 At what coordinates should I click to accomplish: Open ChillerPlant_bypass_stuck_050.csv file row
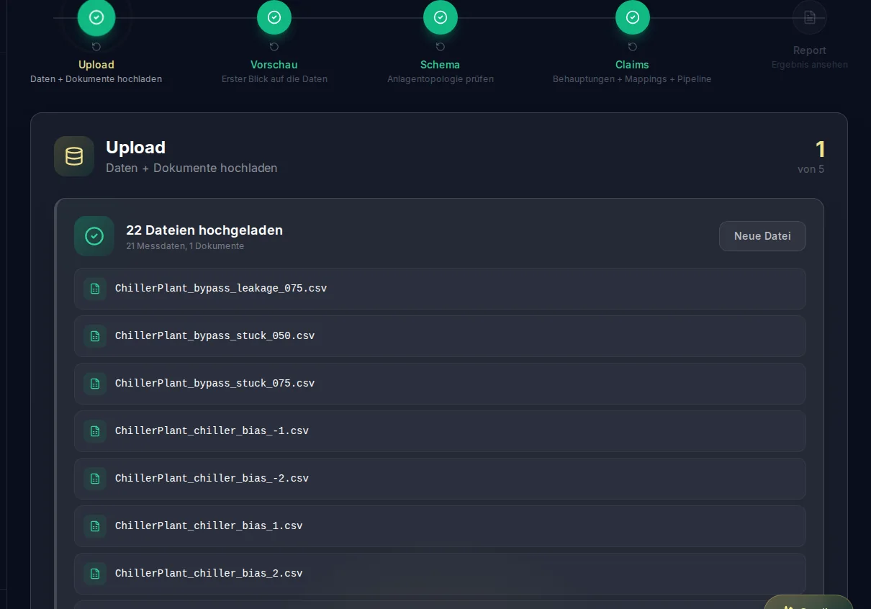(440, 336)
